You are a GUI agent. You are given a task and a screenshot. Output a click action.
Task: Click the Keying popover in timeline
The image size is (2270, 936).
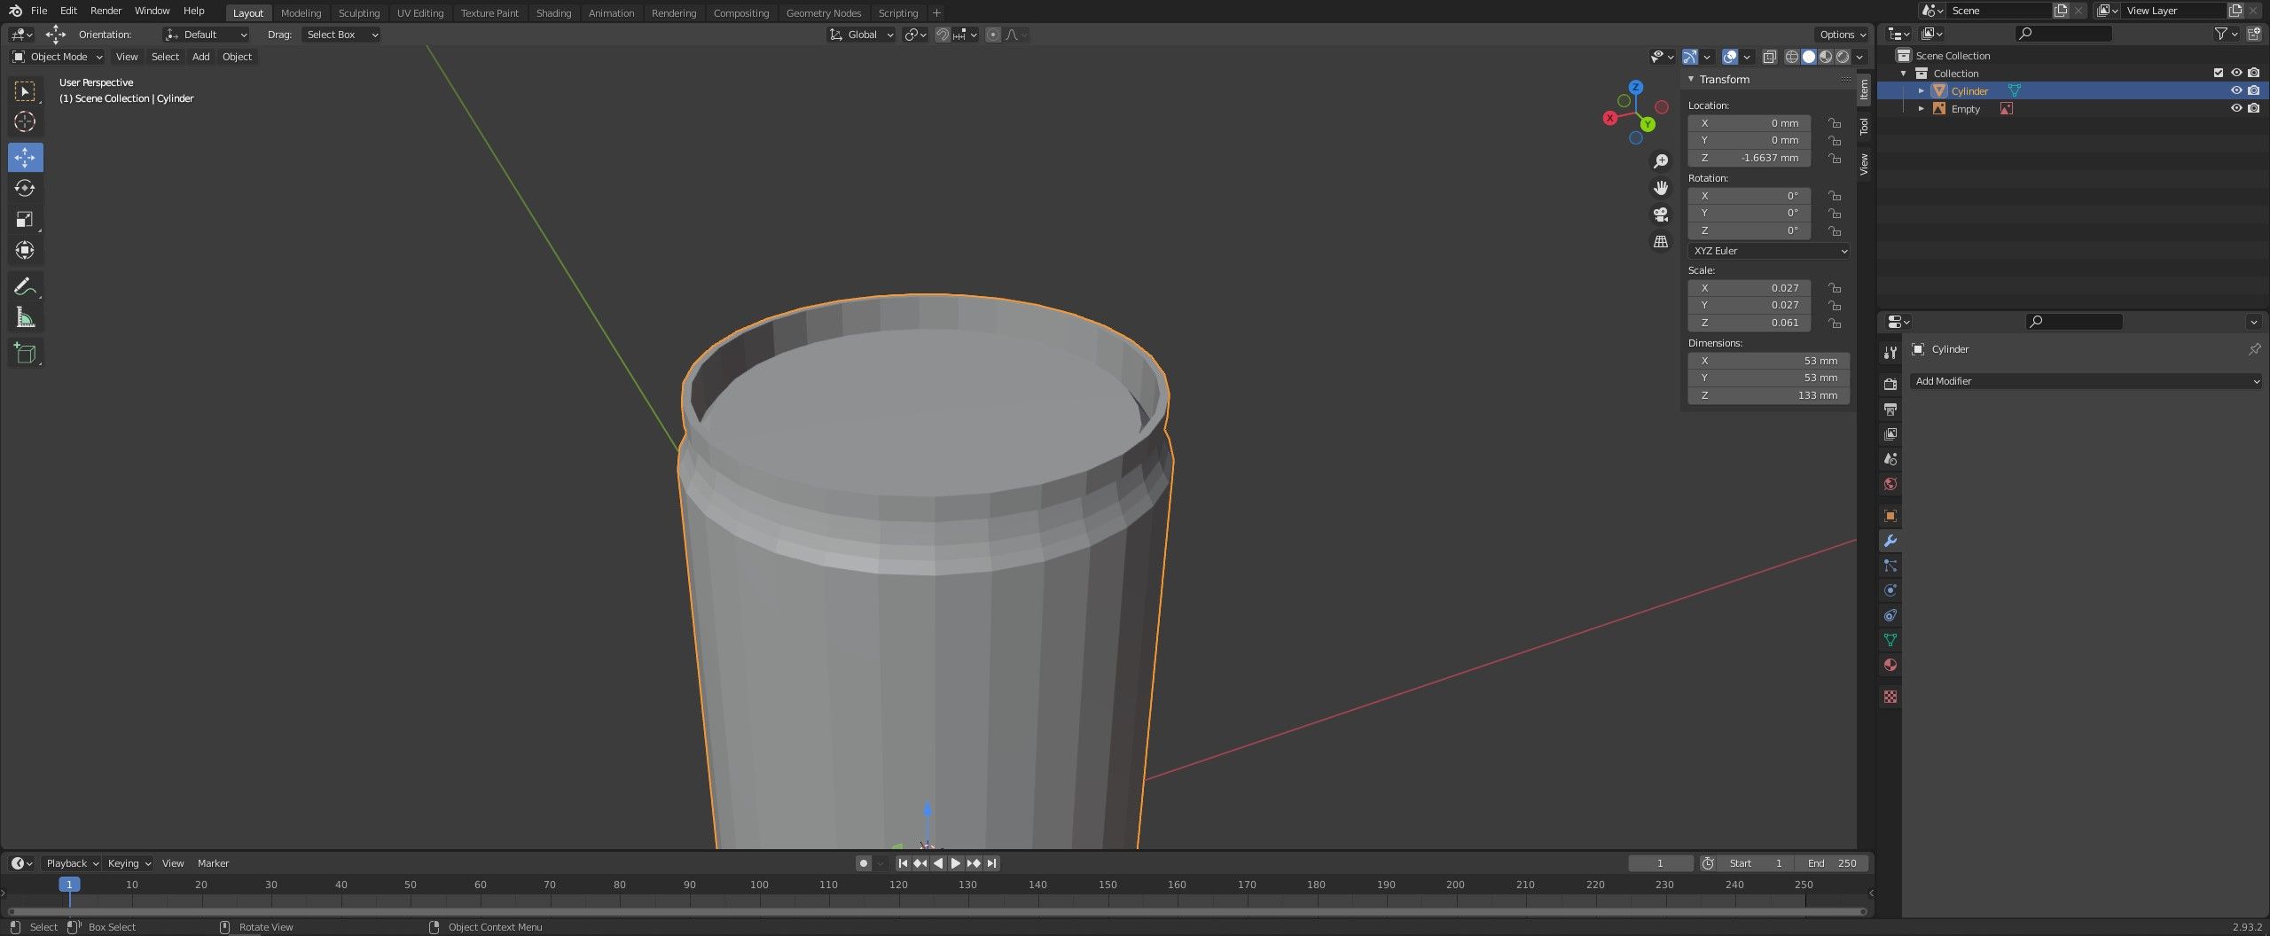pyautogui.click(x=129, y=863)
